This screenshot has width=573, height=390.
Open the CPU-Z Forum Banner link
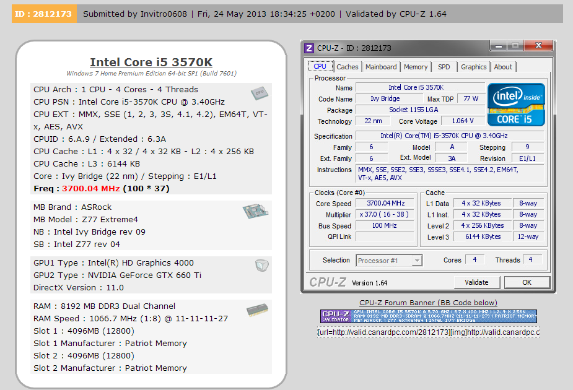[x=428, y=303]
